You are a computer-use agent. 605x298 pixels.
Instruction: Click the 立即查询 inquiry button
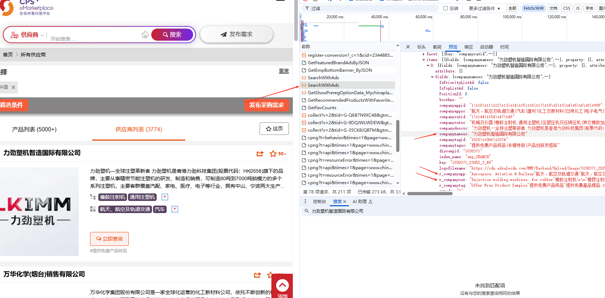click(x=109, y=239)
